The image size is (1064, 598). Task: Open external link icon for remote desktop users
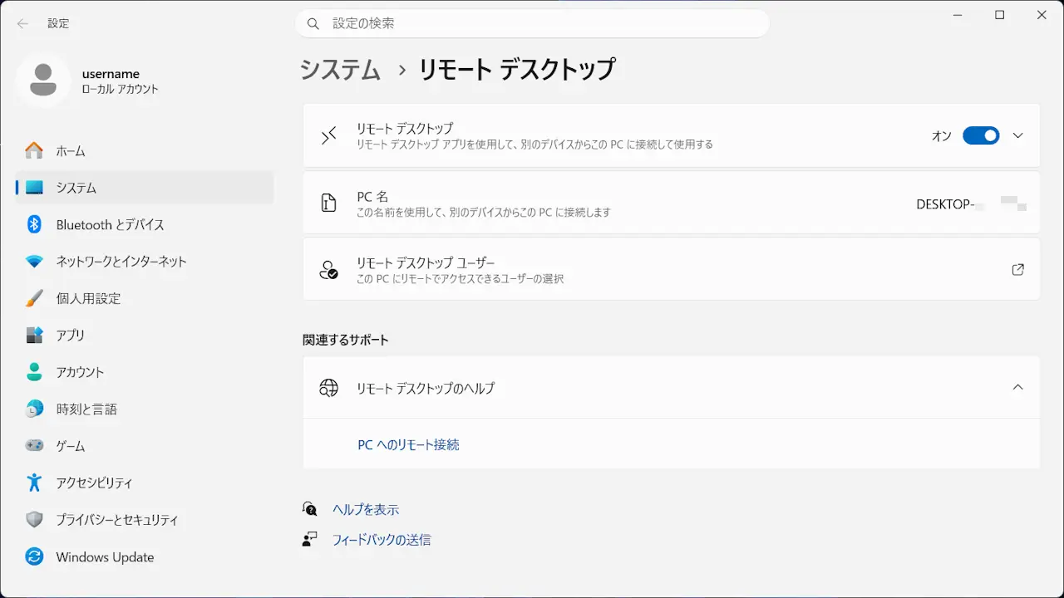tap(1017, 269)
